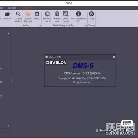The width and height of the screenshot is (138, 138).
Task: Click the left panel bottom dropdown arrow
Action: click(8, 126)
